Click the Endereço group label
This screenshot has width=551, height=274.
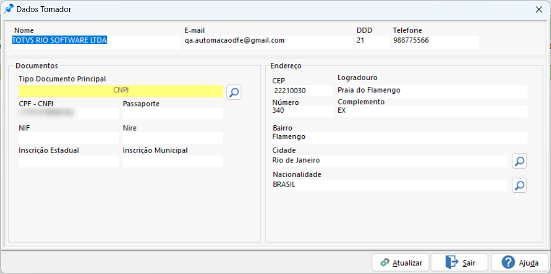point(285,65)
